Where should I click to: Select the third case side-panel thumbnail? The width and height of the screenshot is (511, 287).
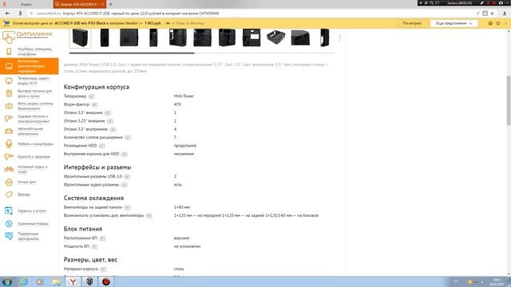(x=129, y=37)
